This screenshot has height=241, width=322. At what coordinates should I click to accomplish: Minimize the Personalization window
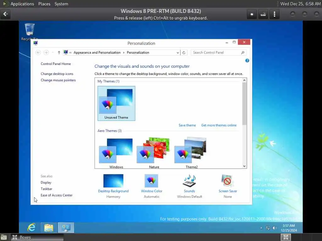227,42
